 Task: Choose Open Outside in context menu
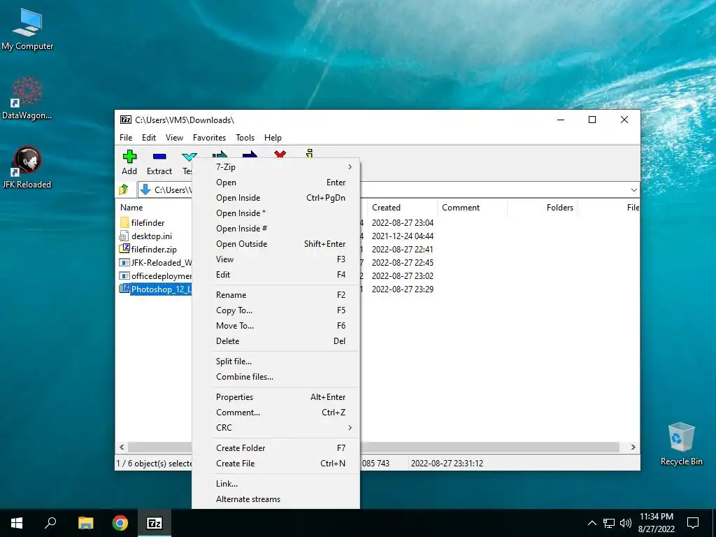point(275,244)
